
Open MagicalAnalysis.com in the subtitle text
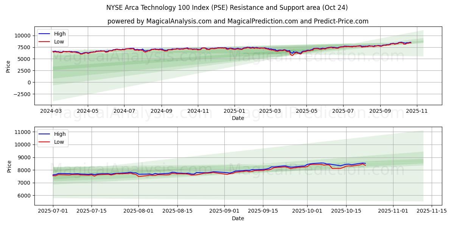[180, 21]
